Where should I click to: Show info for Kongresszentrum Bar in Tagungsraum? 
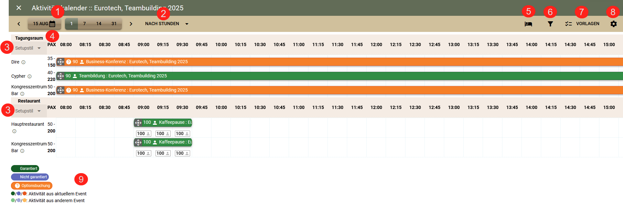pyautogui.click(x=22, y=94)
